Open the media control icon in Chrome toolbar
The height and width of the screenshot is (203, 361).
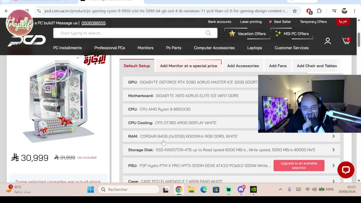[334, 11]
